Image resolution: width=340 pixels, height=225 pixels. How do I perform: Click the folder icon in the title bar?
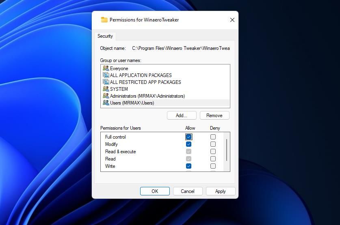pyautogui.click(x=104, y=20)
